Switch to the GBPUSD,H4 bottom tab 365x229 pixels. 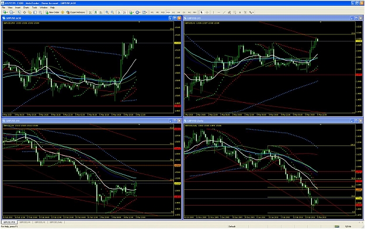pyautogui.click(x=25, y=223)
